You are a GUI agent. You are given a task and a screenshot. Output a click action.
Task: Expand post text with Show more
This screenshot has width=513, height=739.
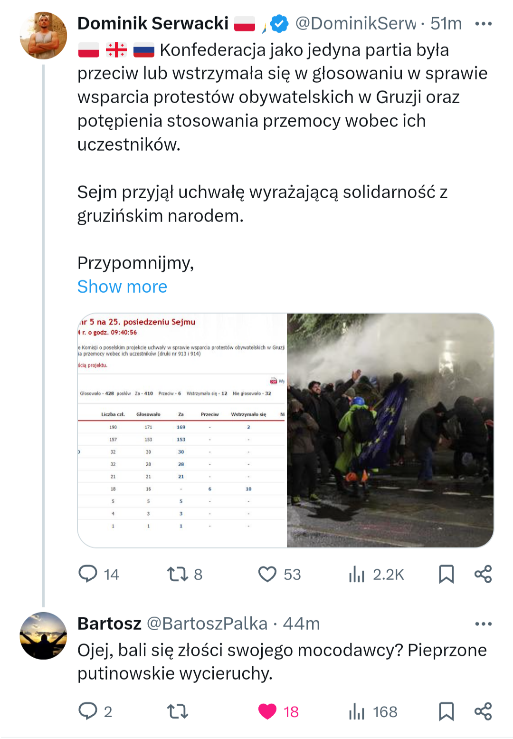click(x=122, y=287)
